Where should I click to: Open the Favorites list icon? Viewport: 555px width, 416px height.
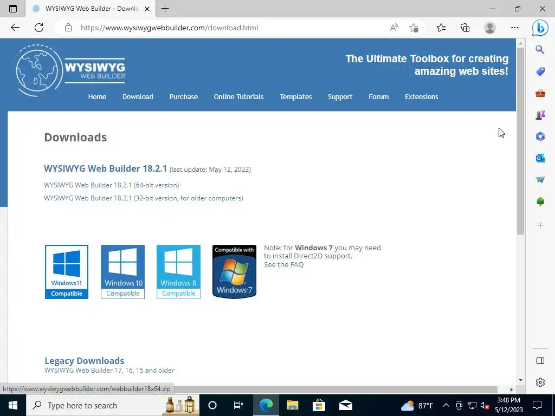click(441, 28)
